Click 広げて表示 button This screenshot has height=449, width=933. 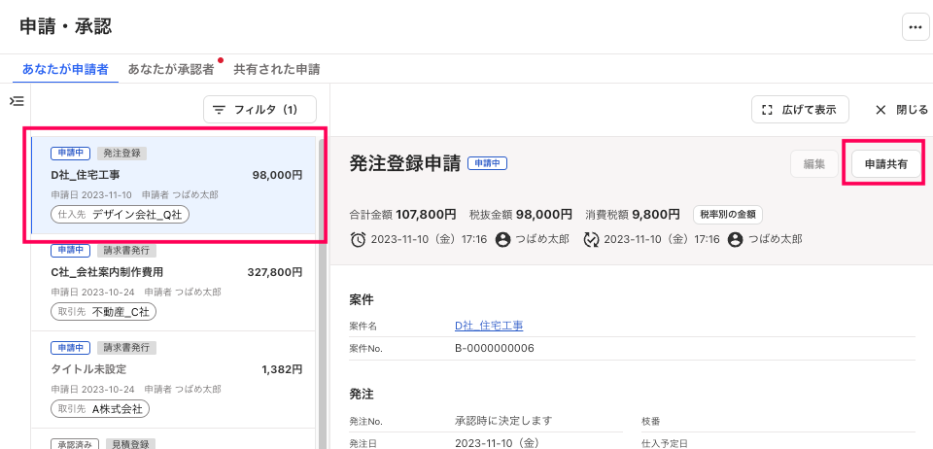[800, 110]
